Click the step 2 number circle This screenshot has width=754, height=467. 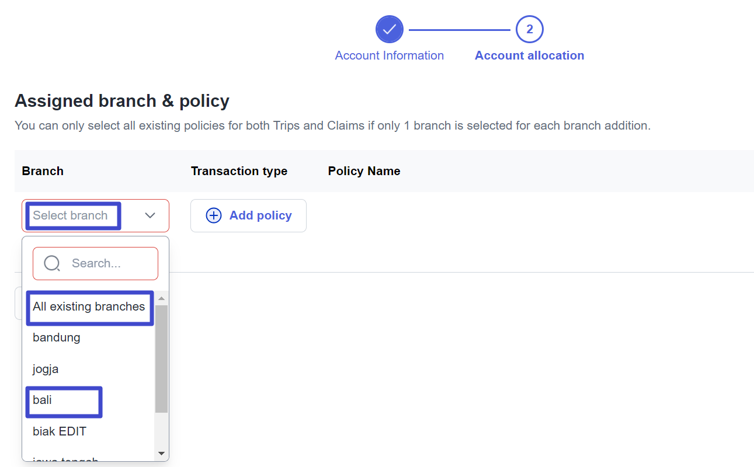coord(529,29)
